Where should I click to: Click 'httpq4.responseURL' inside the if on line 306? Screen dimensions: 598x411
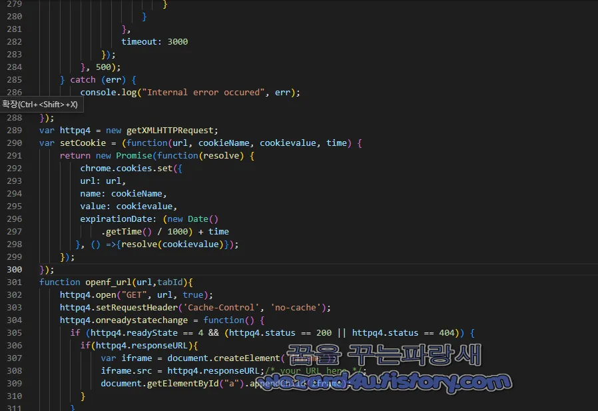coord(141,345)
